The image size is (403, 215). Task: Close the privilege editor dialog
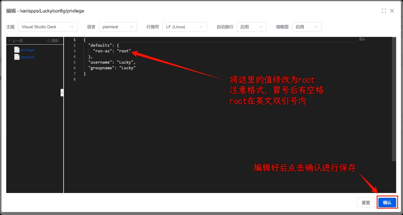(392, 11)
